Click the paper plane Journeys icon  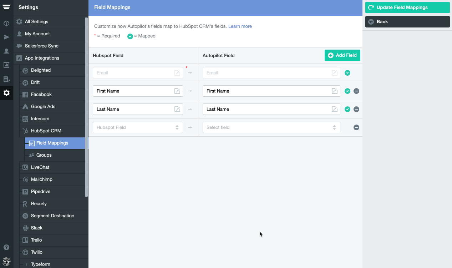[6, 37]
